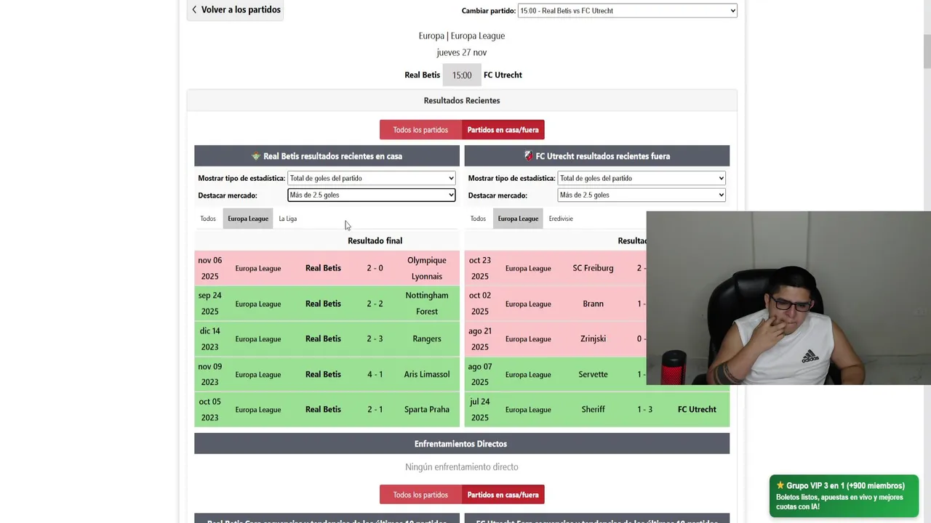Click the 4 - 1 score versus Aris Limassol
931x523 pixels.
coord(375,374)
